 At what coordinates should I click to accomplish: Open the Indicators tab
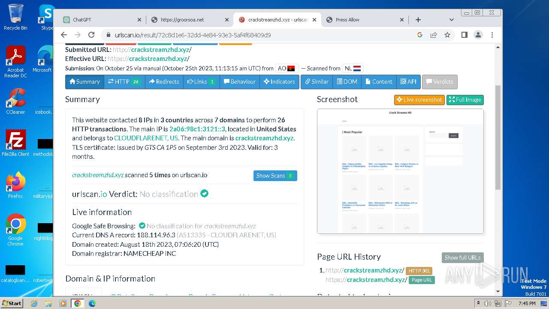click(279, 82)
